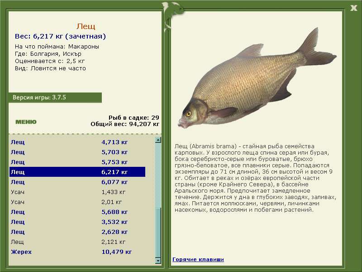Select the Лещ 4,713 кг row
This screenshot has width=362, height=272.
(77, 142)
